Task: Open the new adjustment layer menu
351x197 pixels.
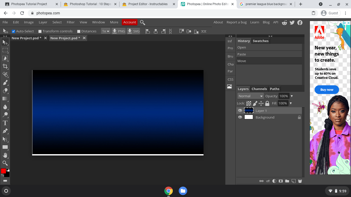Action: (x=274, y=181)
